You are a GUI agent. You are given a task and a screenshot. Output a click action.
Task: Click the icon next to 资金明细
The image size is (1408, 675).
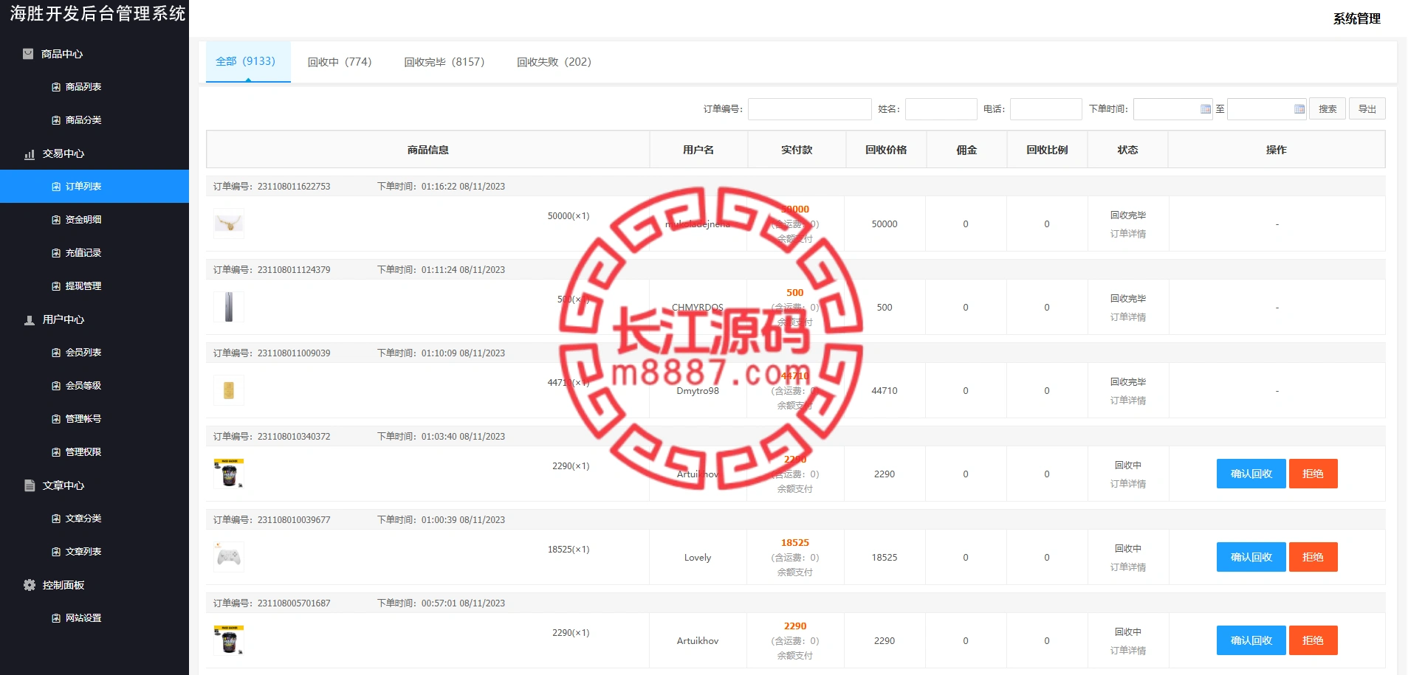pos(56,220)
